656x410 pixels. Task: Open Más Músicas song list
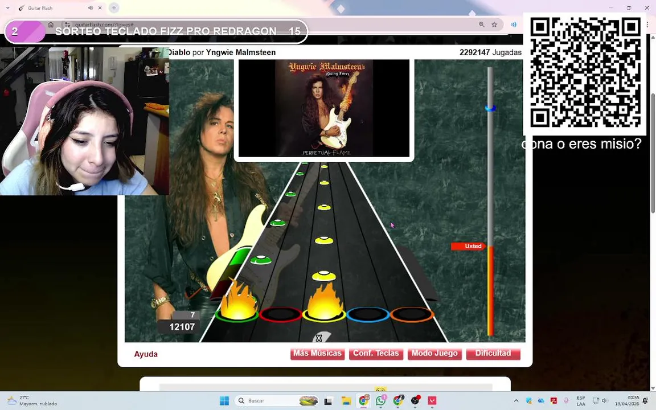click(317, 354)
